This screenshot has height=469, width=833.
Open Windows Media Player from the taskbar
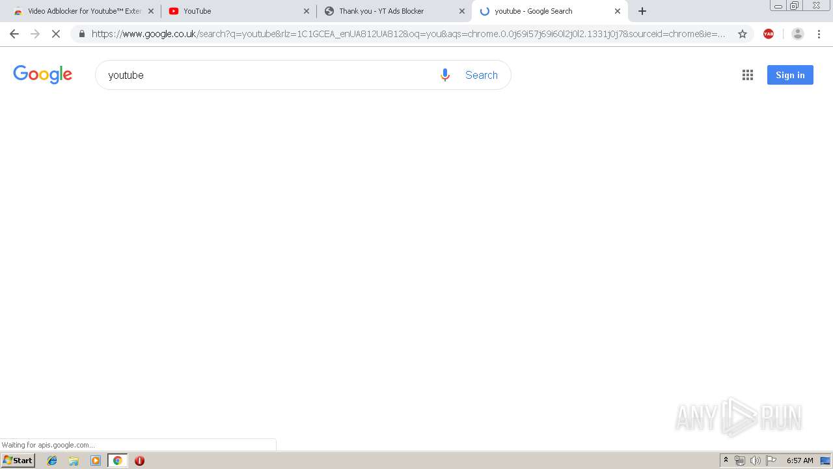click(96, 461)
